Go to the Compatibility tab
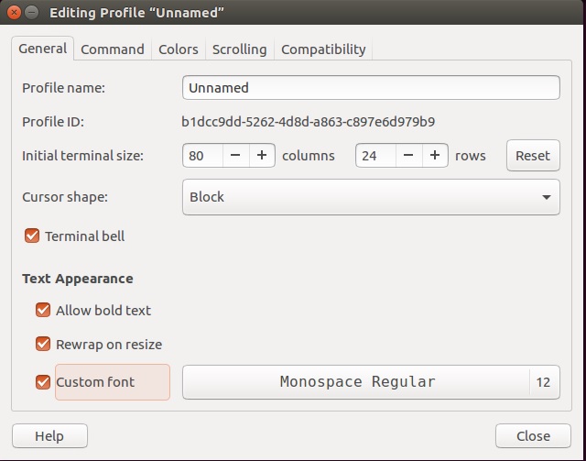The width and height of the screenshot is (586, 461). pos(323,49)
